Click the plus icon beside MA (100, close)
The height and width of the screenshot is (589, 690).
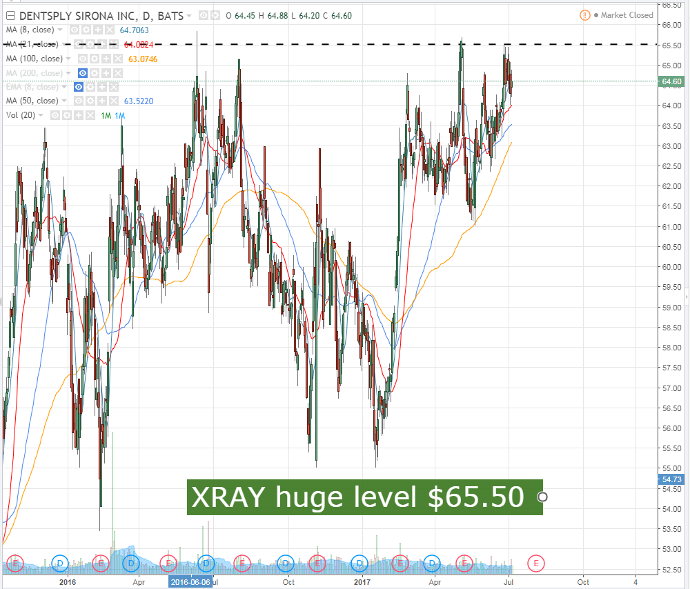(x=106, y=59)
